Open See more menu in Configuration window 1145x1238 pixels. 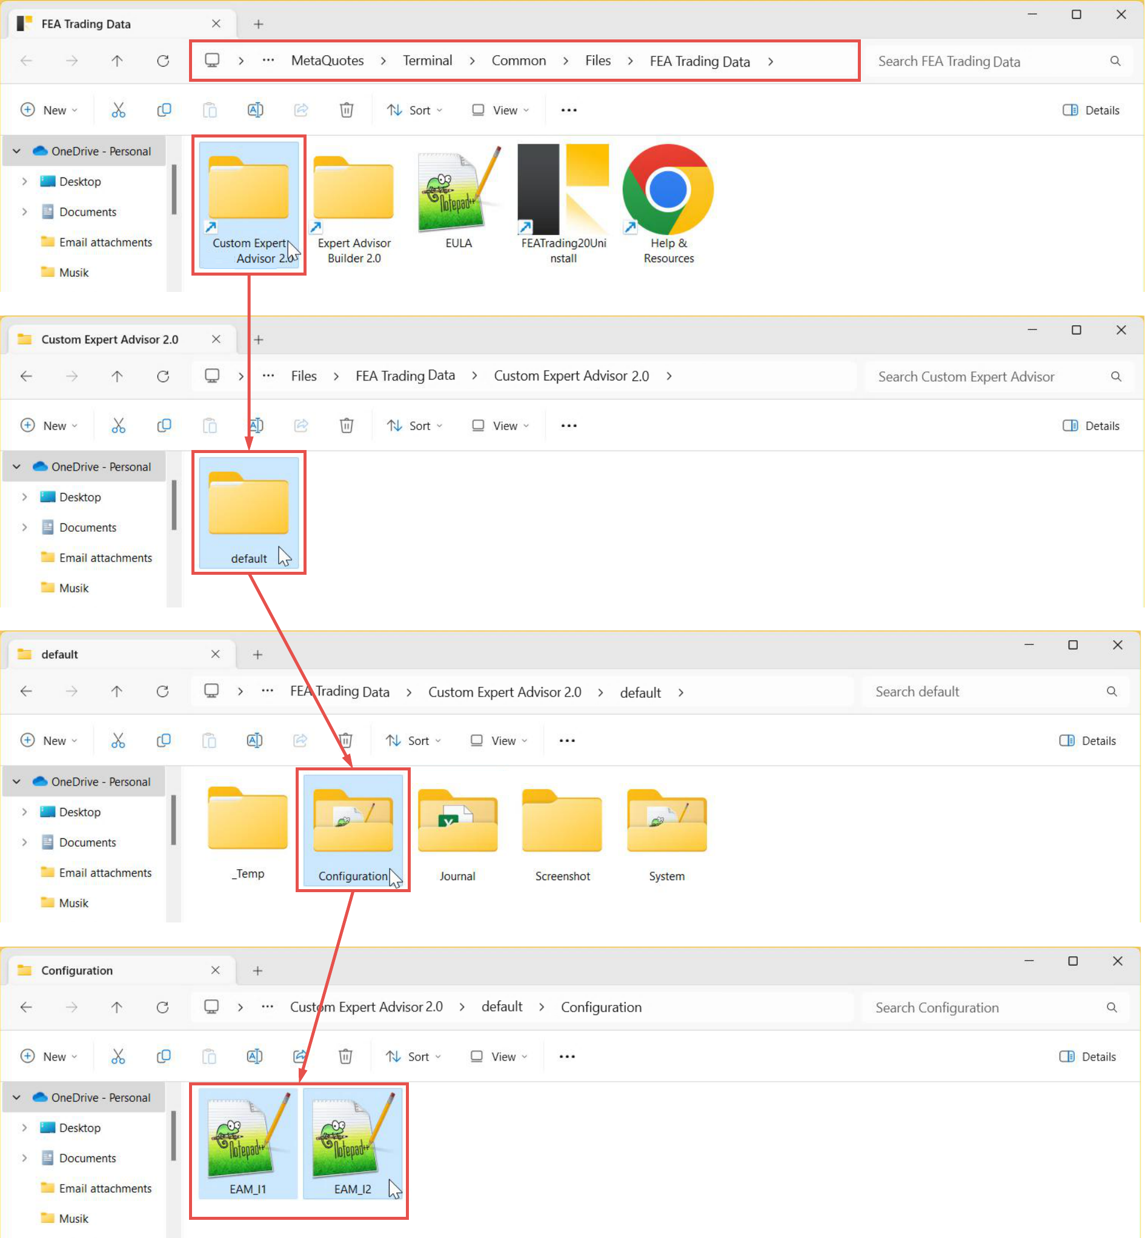[567, 1056]
